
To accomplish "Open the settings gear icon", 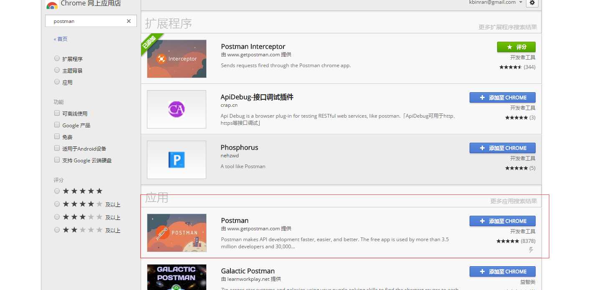I will (532, 3).
